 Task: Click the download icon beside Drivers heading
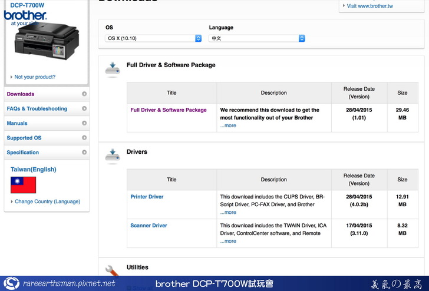[113, 156]
